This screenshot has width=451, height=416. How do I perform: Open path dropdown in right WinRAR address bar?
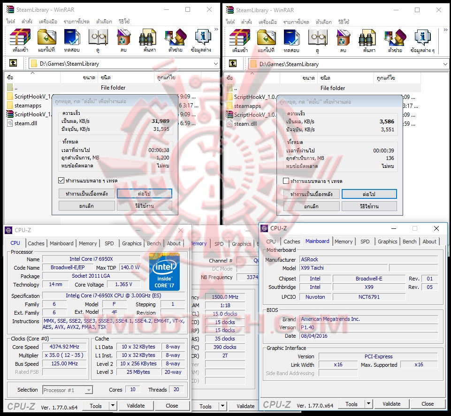(445, 64)
